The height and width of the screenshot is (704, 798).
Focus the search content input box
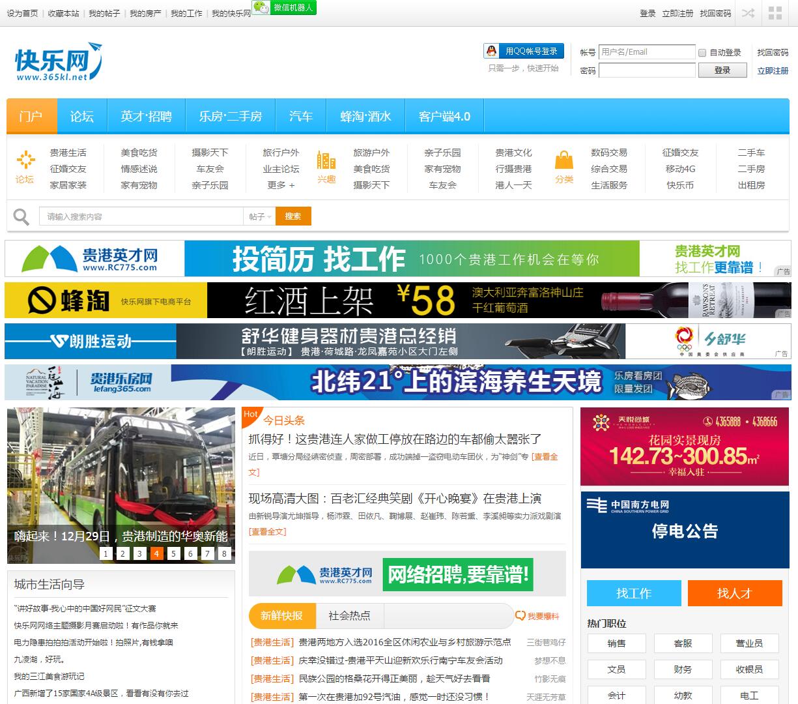pyautogui.click(x=141, y=216)
